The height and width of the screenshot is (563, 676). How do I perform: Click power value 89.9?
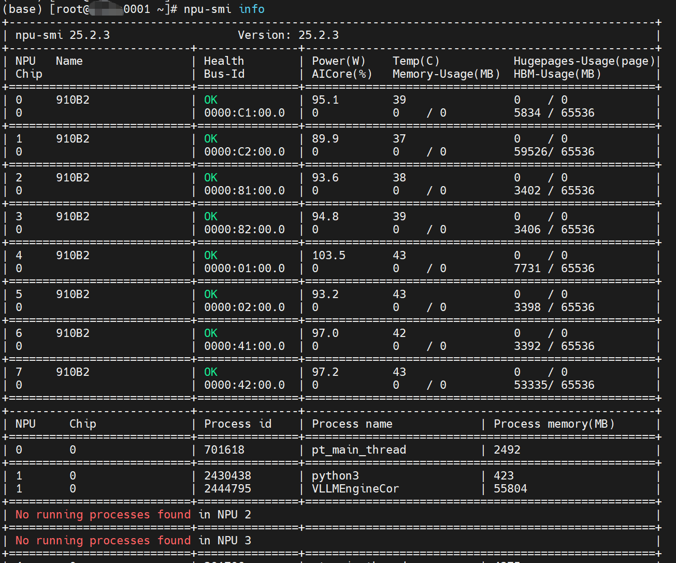[x=325, y=139]
